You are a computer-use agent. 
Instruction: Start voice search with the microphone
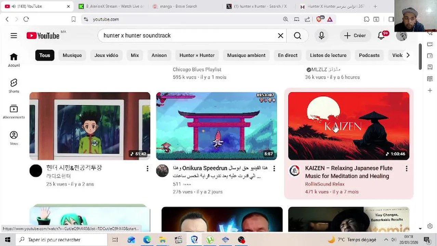pyautogui.click(x=321, y=36)
